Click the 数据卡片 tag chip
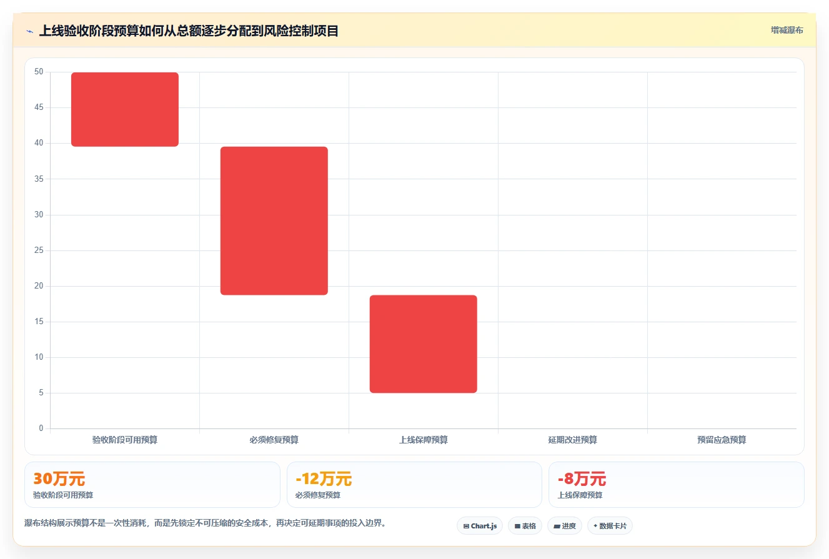Viewport: 829px width, 559px height. (610, 526)
